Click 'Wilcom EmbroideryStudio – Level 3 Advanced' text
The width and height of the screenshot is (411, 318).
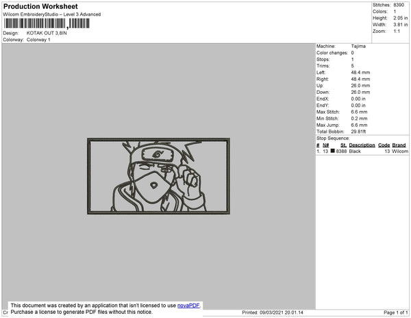coord(52,14)
